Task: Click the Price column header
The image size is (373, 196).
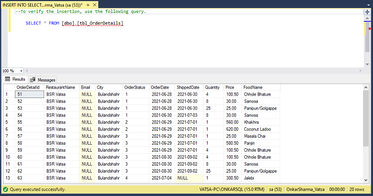Action: pos(232,88)
